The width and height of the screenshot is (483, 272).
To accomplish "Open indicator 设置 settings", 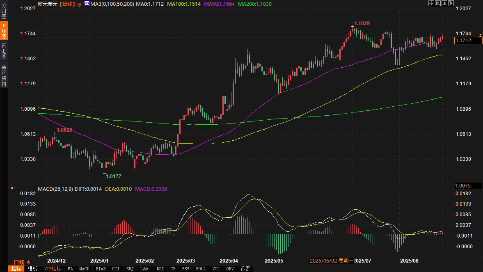I will point(245,269).
